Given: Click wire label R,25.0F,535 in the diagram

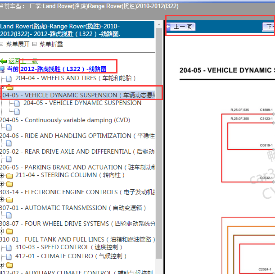Looking at the screenshot, I should pyautogui.click(x=239, y=110).
